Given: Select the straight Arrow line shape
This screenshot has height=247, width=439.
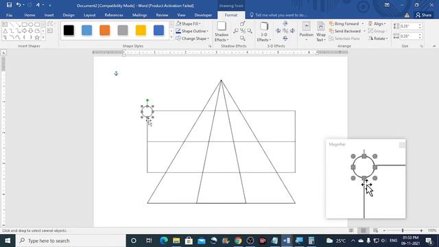Looking at the screenshot, I should tap(18, 25).
